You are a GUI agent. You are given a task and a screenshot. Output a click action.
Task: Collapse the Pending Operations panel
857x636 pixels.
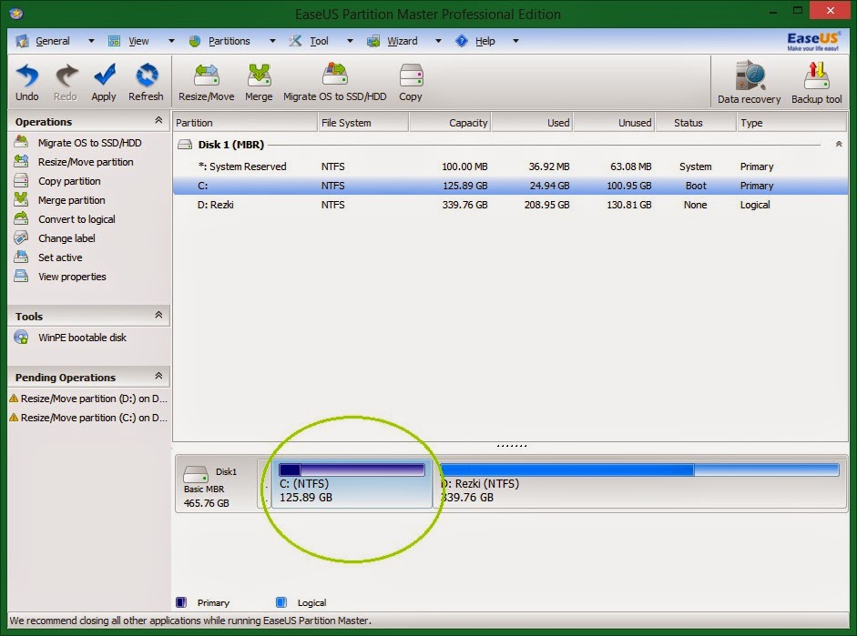tap(158, 376)
